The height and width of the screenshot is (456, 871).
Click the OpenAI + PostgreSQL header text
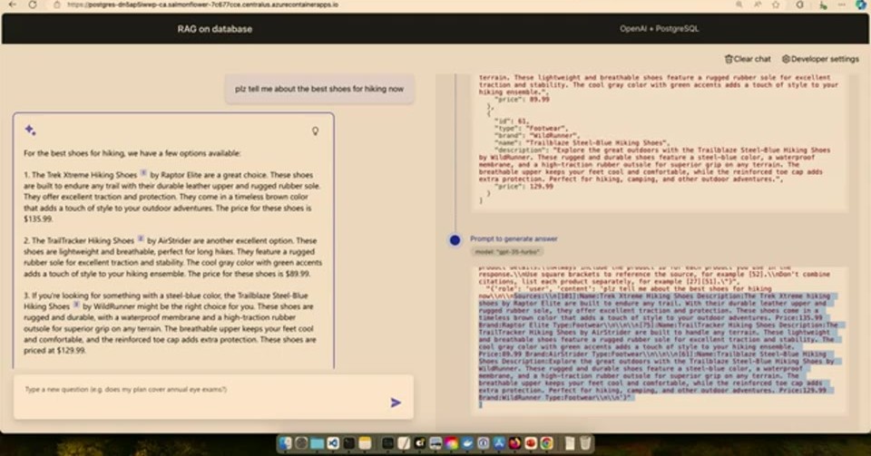tap(660, 28)
